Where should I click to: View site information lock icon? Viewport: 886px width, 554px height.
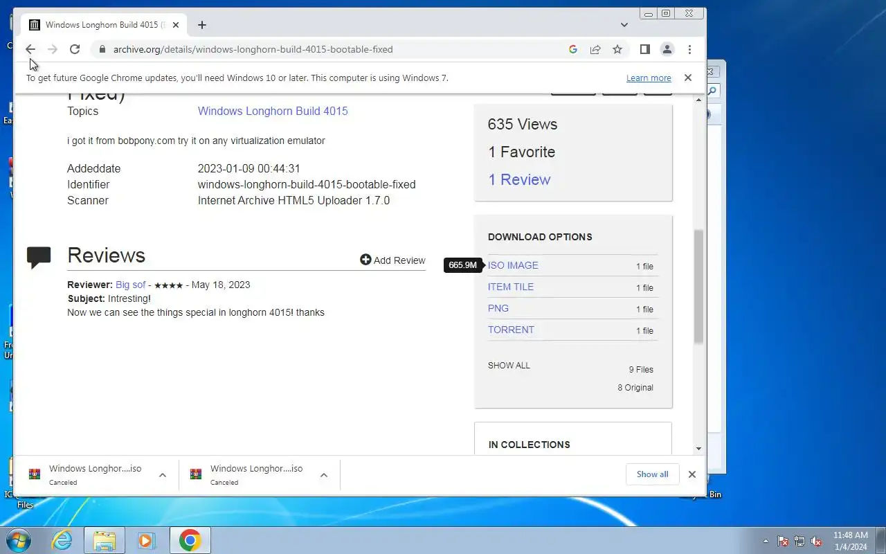[102, 49]
